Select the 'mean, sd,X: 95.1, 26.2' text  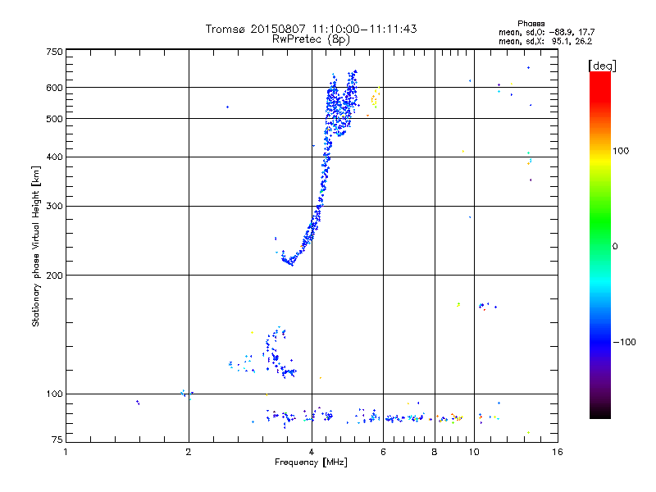point(545,41)
